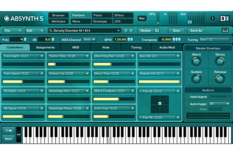Click the search magnifier icon
Screen dimensions: 233x155
(x=50, y=31)
